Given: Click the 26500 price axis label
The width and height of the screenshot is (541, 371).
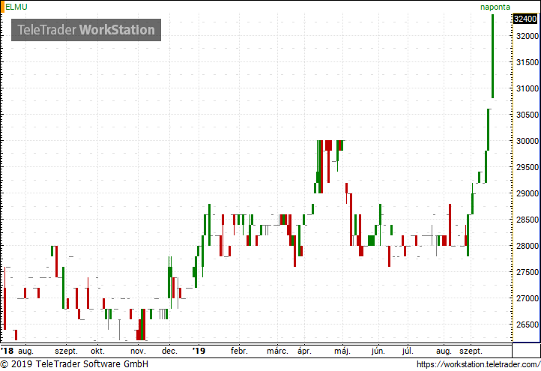Looking at the screenshot, I should coord(528,325).
